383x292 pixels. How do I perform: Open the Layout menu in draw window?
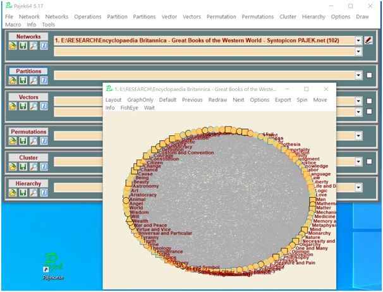(113, 100)
